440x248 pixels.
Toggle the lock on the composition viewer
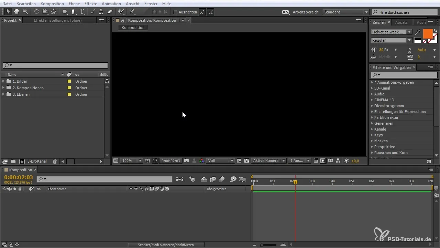[x=123, y=21]
